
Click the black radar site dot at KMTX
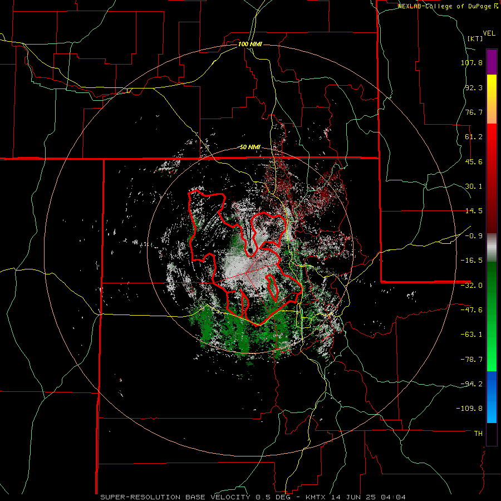point(250,250)
